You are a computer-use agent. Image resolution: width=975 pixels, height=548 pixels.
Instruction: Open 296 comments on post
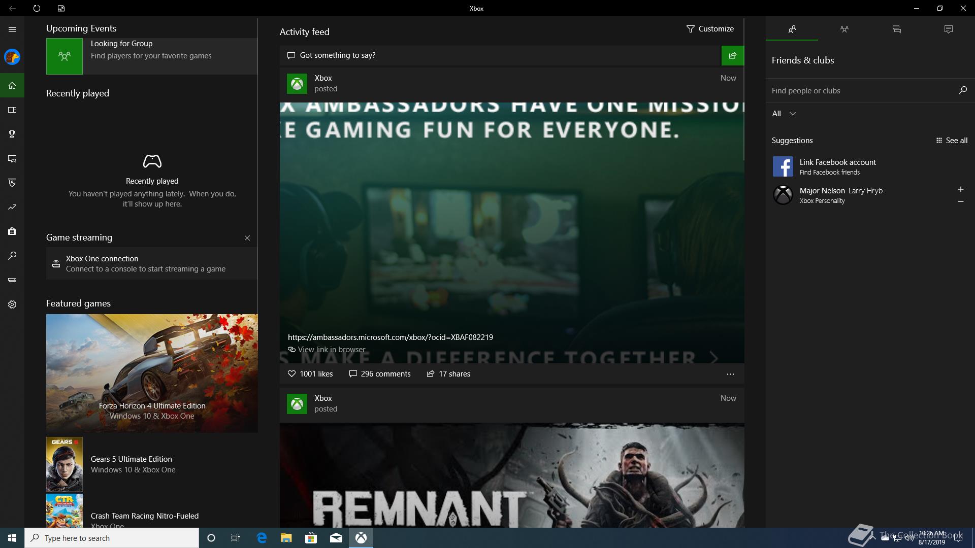click(x=380, y=374)
